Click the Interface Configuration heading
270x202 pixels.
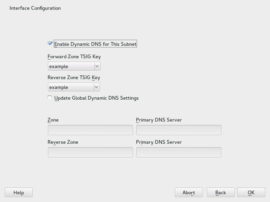(x=35, y=8)
